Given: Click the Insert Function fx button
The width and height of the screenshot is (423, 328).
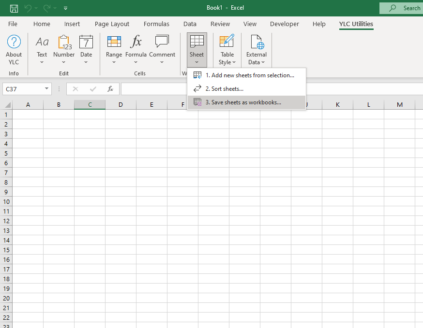Looking at the screenshot, I should coord(110,89).
